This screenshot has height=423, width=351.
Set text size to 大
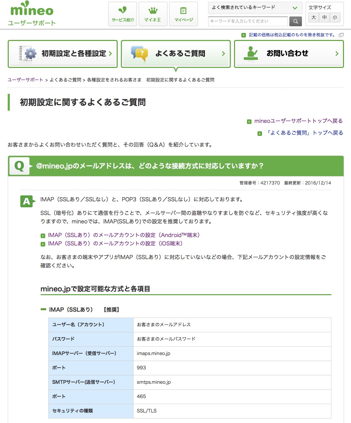tap(314, 17)
